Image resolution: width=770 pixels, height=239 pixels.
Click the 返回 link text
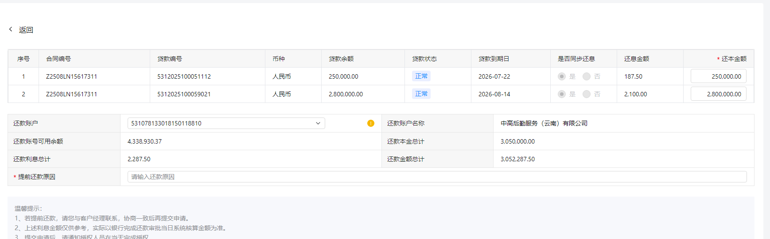pos(26,30)
